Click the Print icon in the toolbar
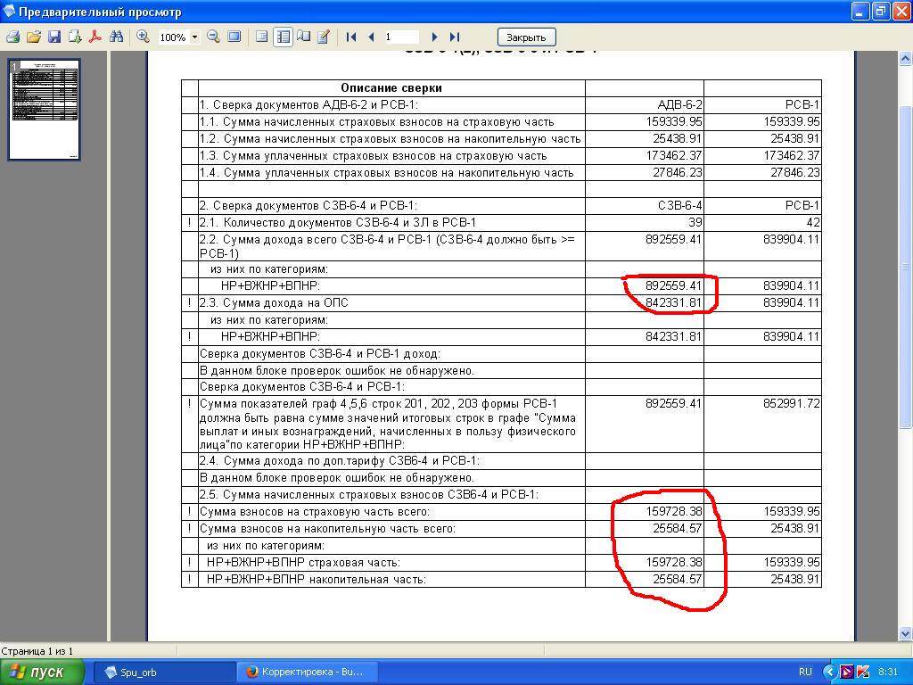Screen dimensions: 913x685 (13, 37)
